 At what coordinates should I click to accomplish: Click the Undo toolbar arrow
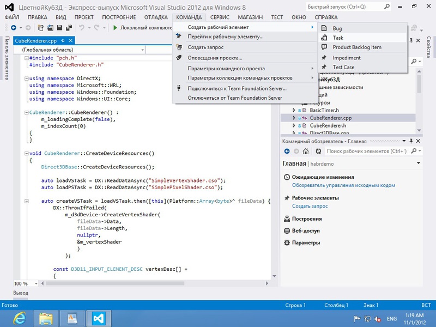point(82,28)
